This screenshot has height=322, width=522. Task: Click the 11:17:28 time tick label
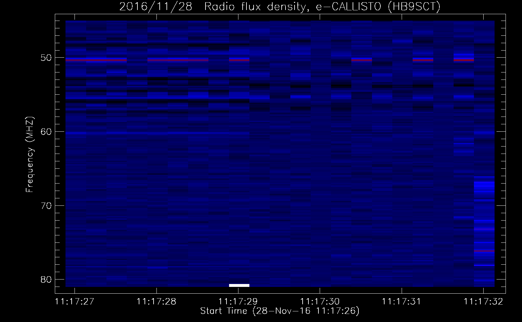point(156,302)
